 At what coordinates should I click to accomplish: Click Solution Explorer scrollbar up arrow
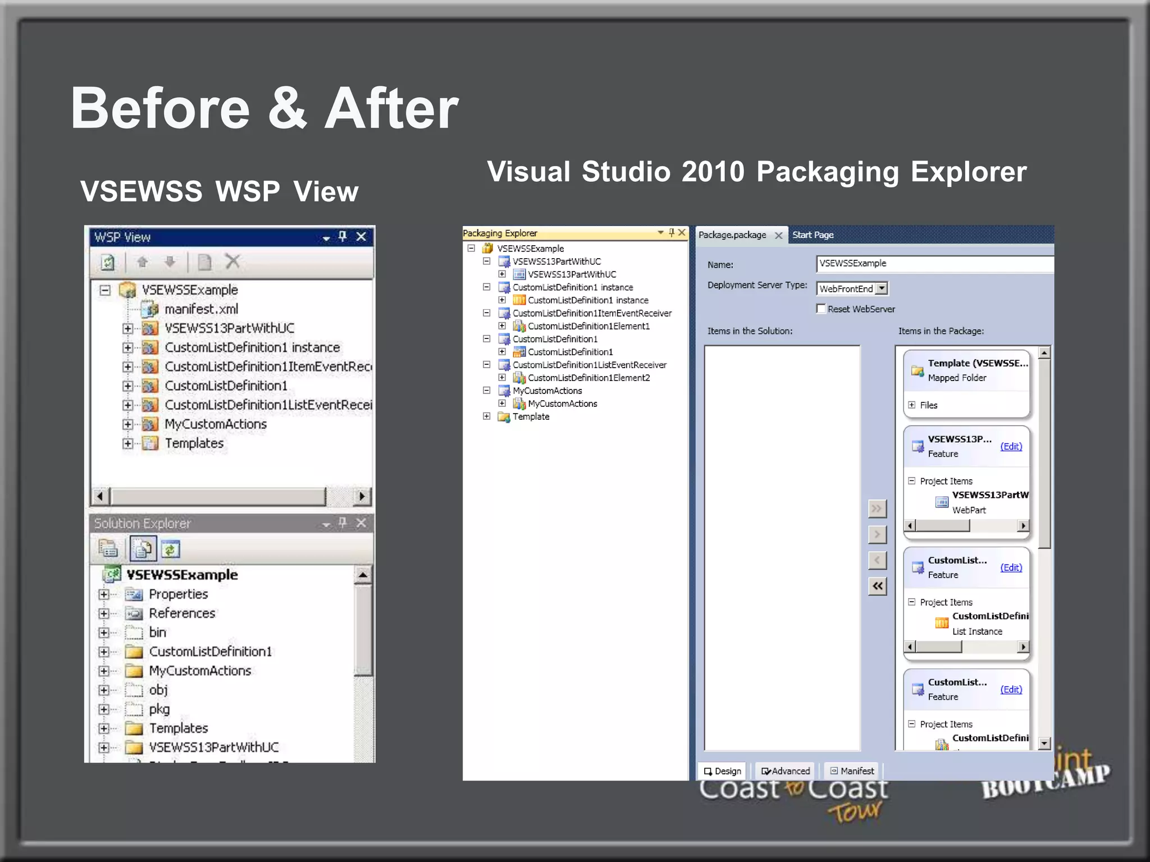(363, 575)
